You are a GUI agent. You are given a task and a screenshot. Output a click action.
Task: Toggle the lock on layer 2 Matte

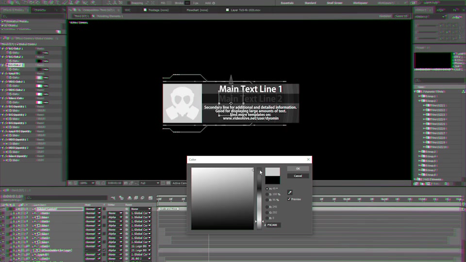tap(14, 213)
